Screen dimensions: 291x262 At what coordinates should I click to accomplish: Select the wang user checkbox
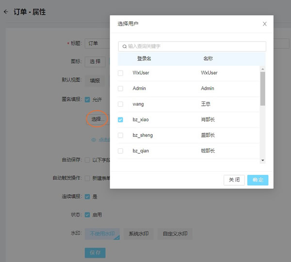[121, 104]
